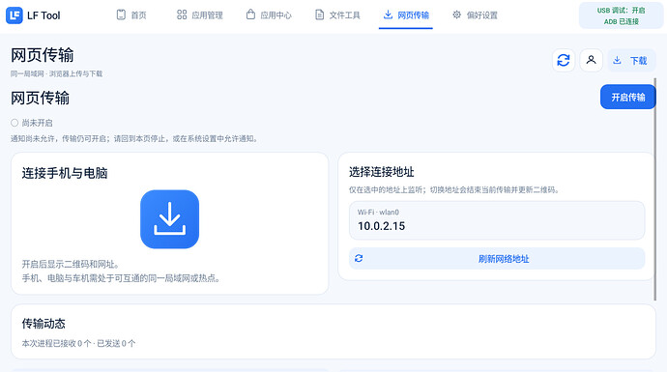The height and width of the screenshot is (372, 667).
Task: Click the 开启传输 button
Action: 628,97
